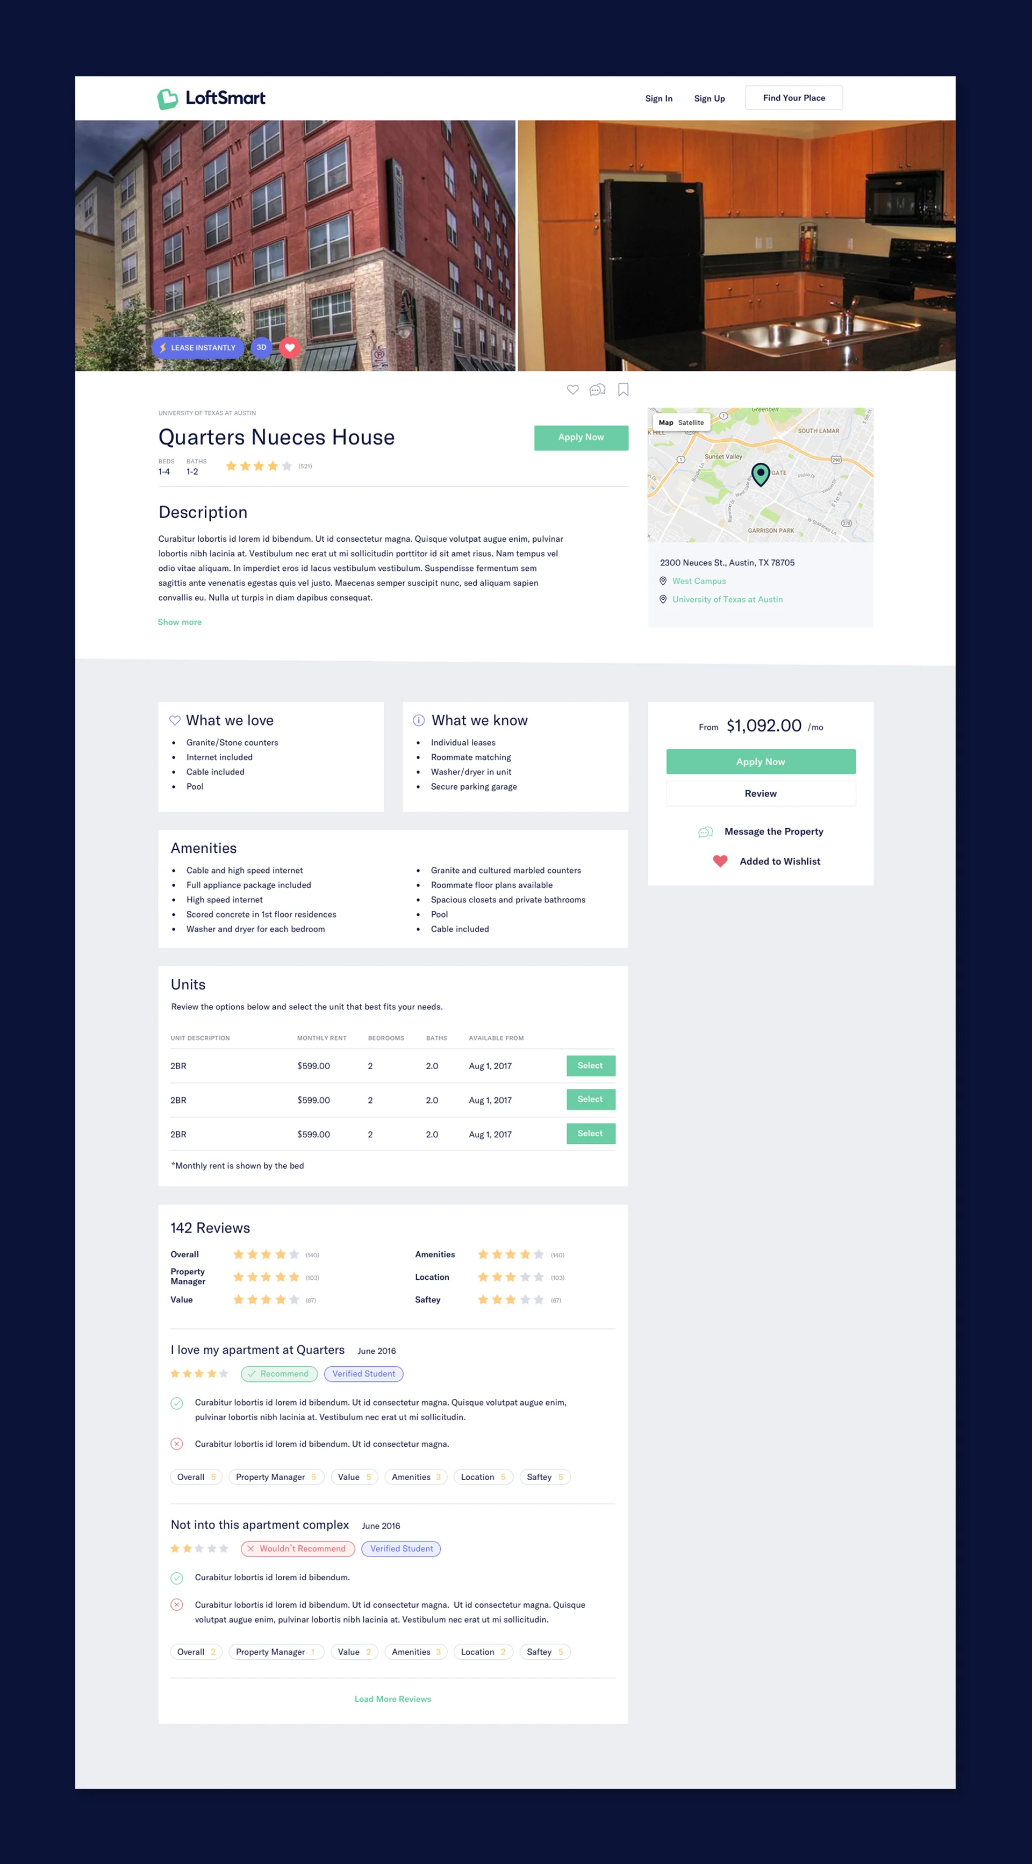Click the property star rating in header
This screenshot has height=1864, width=1032.
(x=259, y=466)
